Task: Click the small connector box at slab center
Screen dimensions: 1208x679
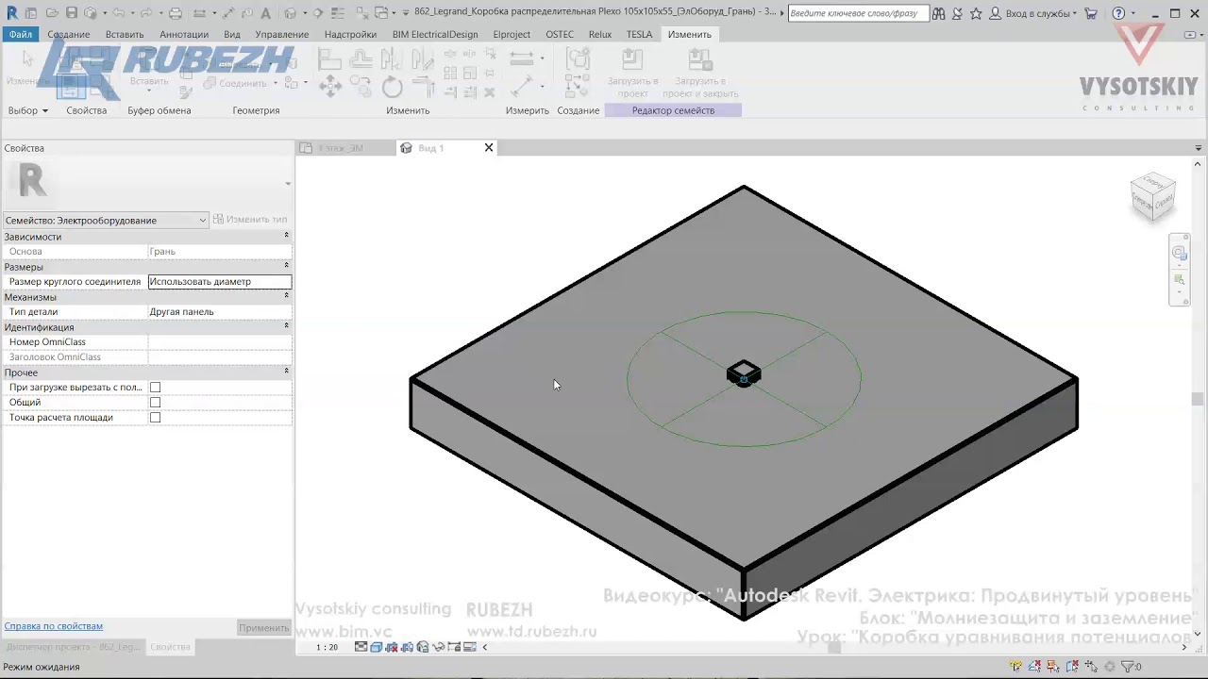Action: pos(744,374)
